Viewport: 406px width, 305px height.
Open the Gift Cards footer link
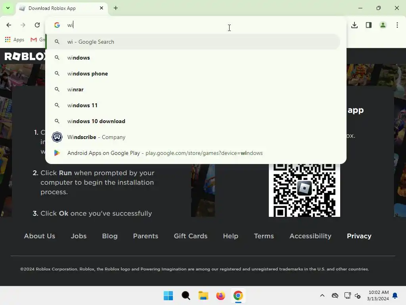(x=191, y=236)
